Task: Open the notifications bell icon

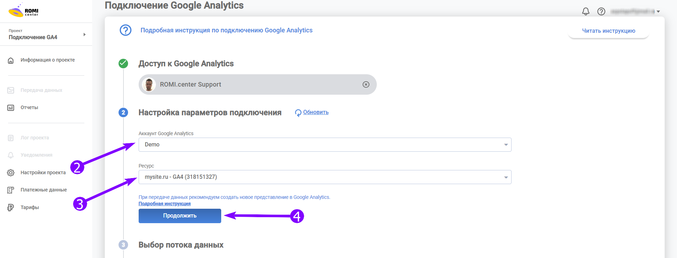Action: 586,12
